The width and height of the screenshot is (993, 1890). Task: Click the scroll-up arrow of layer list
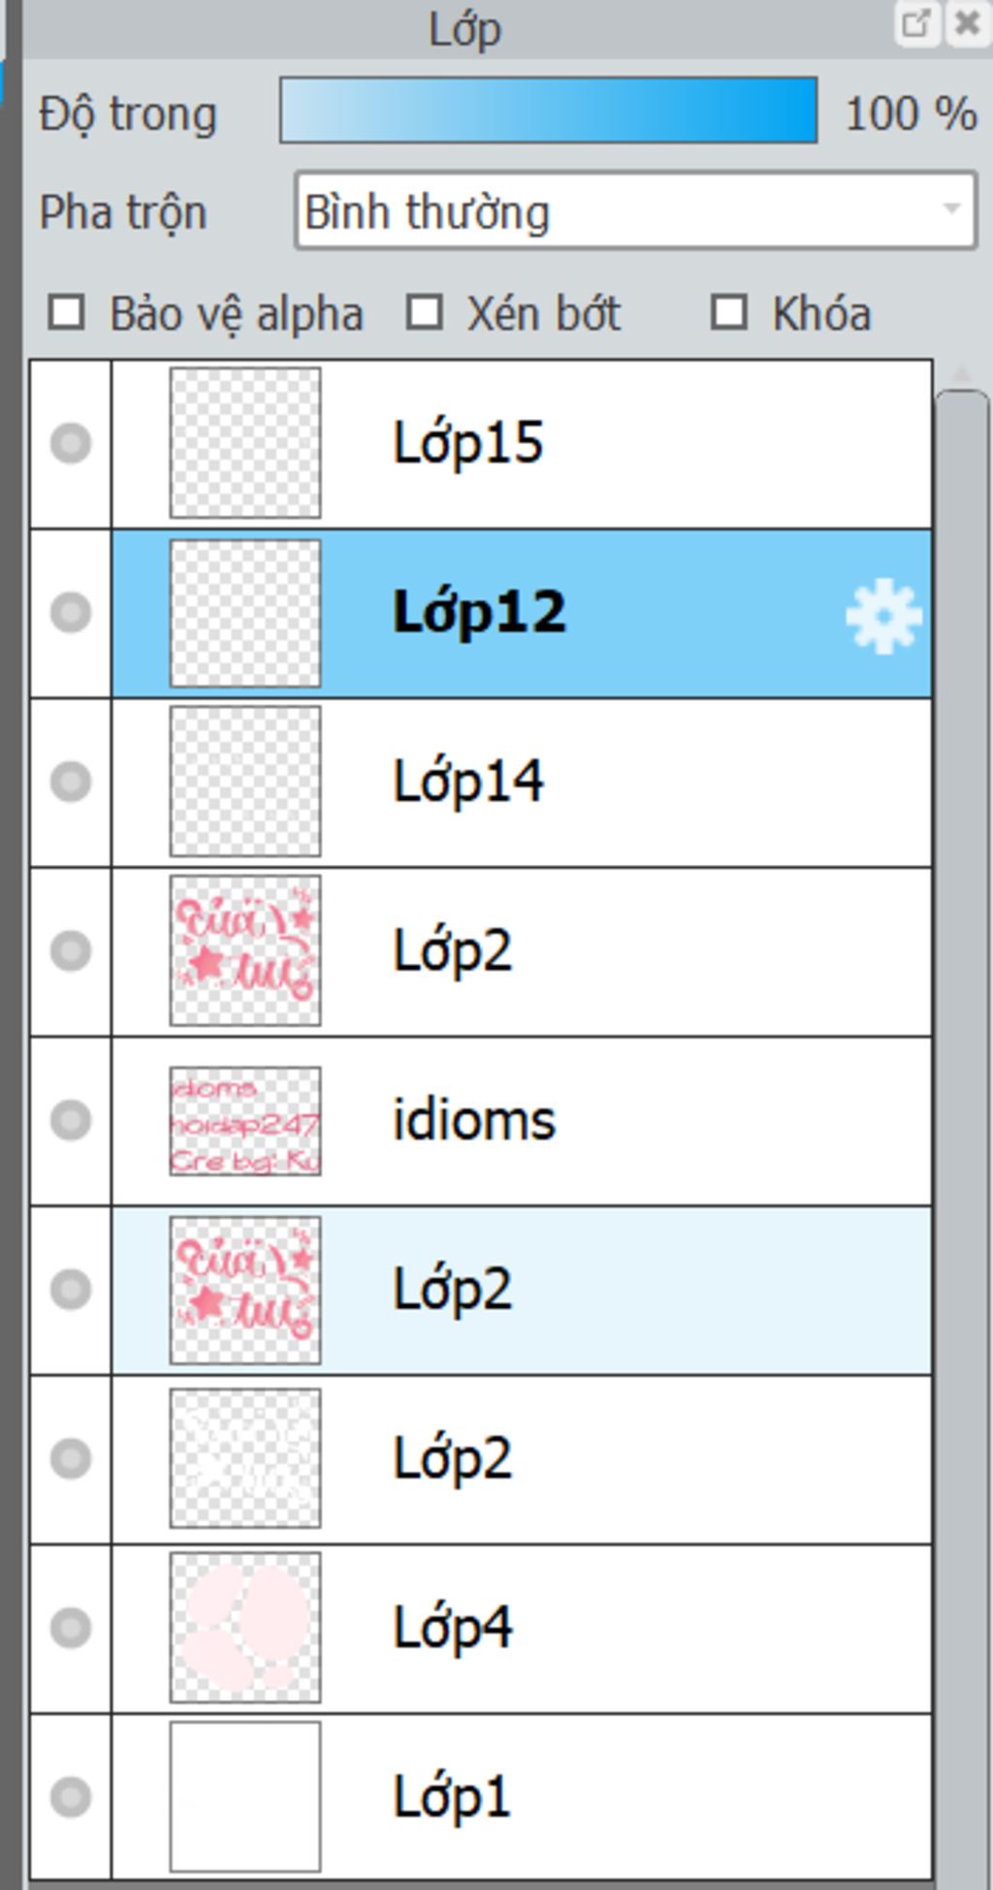(961, 372)
